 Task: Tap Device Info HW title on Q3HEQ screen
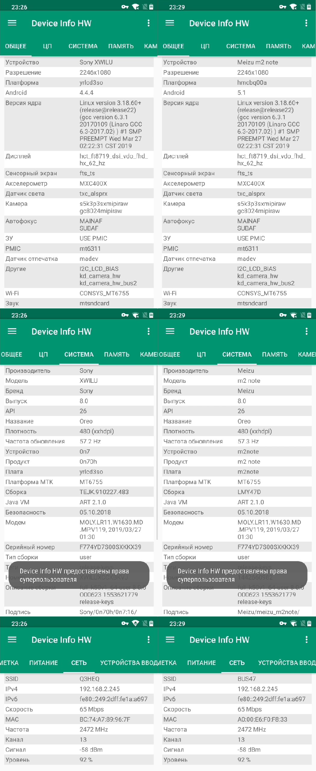click(x=61, y=639)
